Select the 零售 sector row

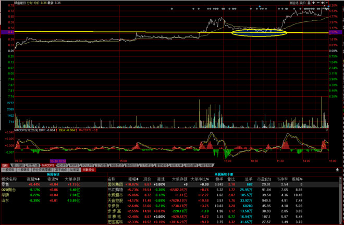click(54, 184)
